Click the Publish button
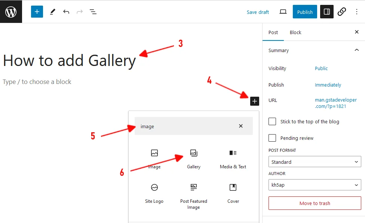The width and height of the screenshot is (365, 223). (305, 12)
